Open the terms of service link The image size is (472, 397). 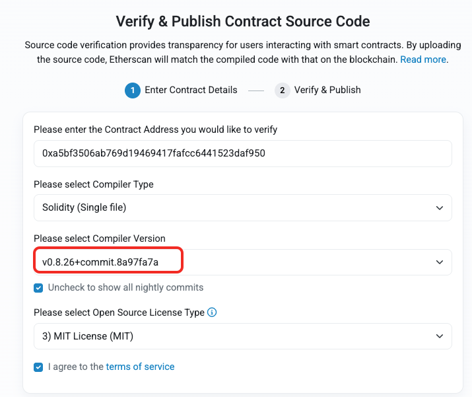point(140,367)
